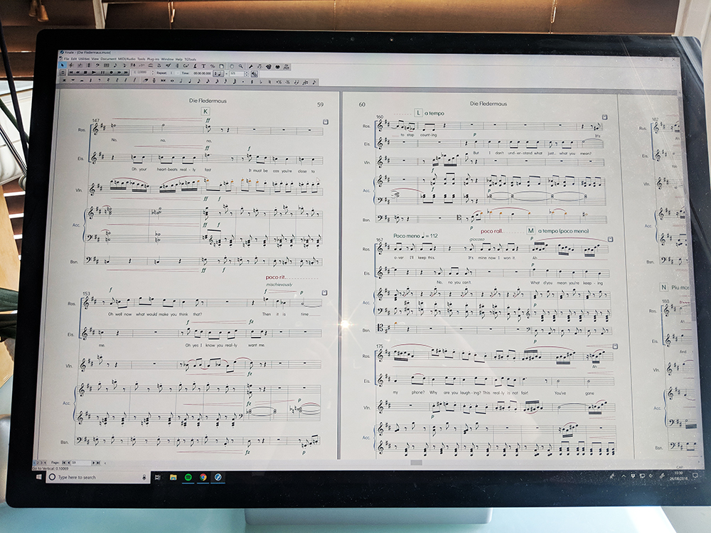Viewport: 711px width, 533px height.
Task: Open the Plug-ins menu
Action: click(x=153, y=60)
